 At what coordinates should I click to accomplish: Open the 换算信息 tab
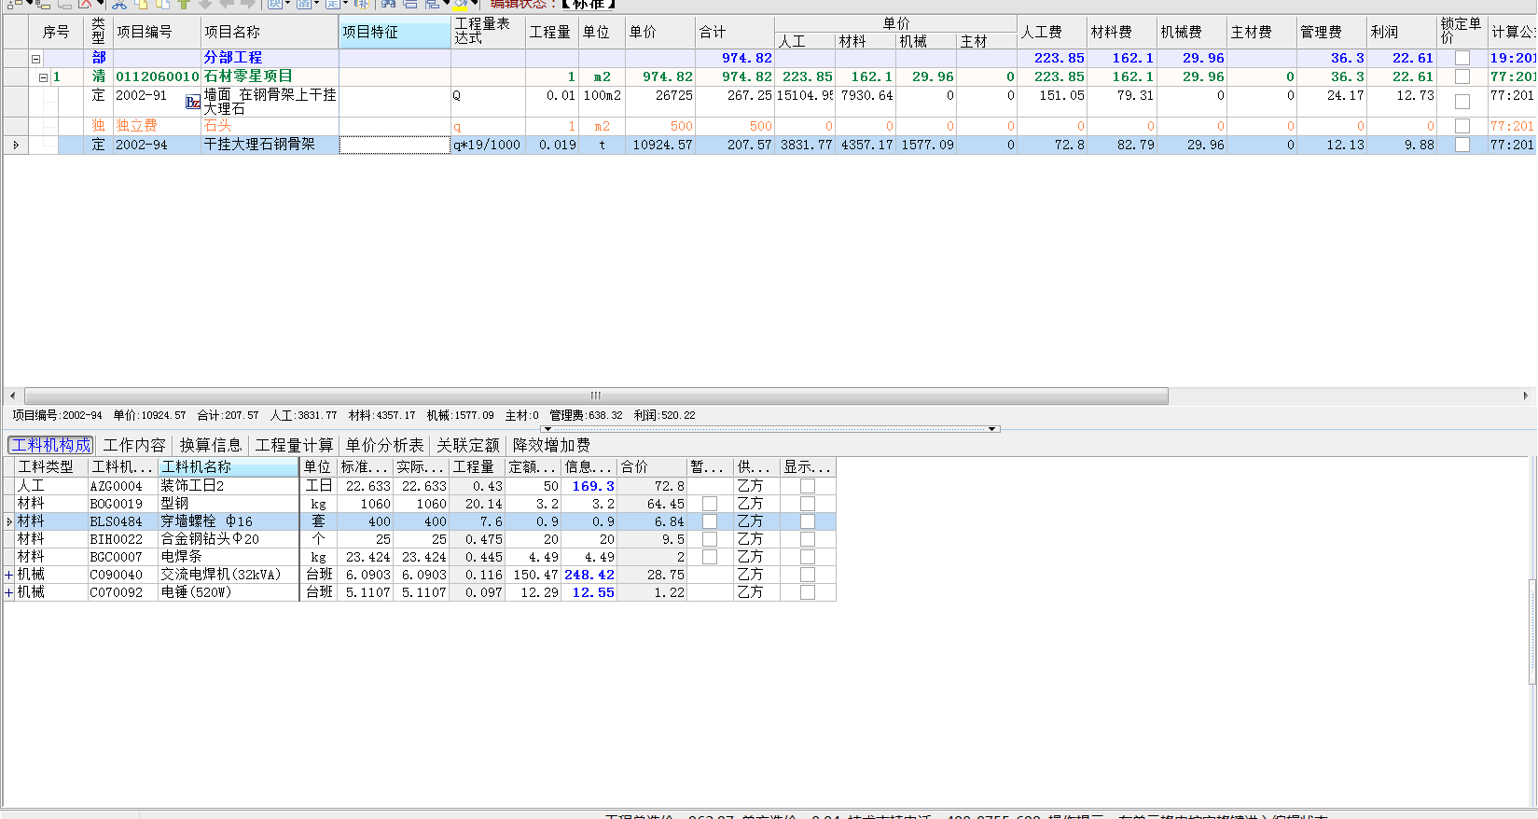(x=211, y=446)
